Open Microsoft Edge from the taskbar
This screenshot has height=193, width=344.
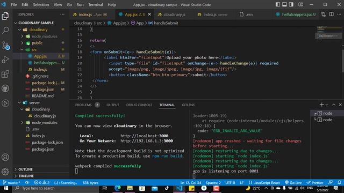tap(118, 188)
